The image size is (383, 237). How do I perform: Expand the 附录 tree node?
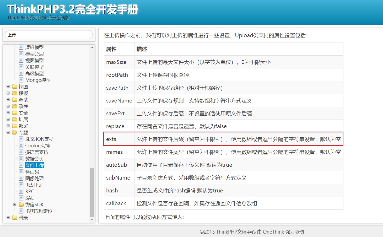[8, 218]
